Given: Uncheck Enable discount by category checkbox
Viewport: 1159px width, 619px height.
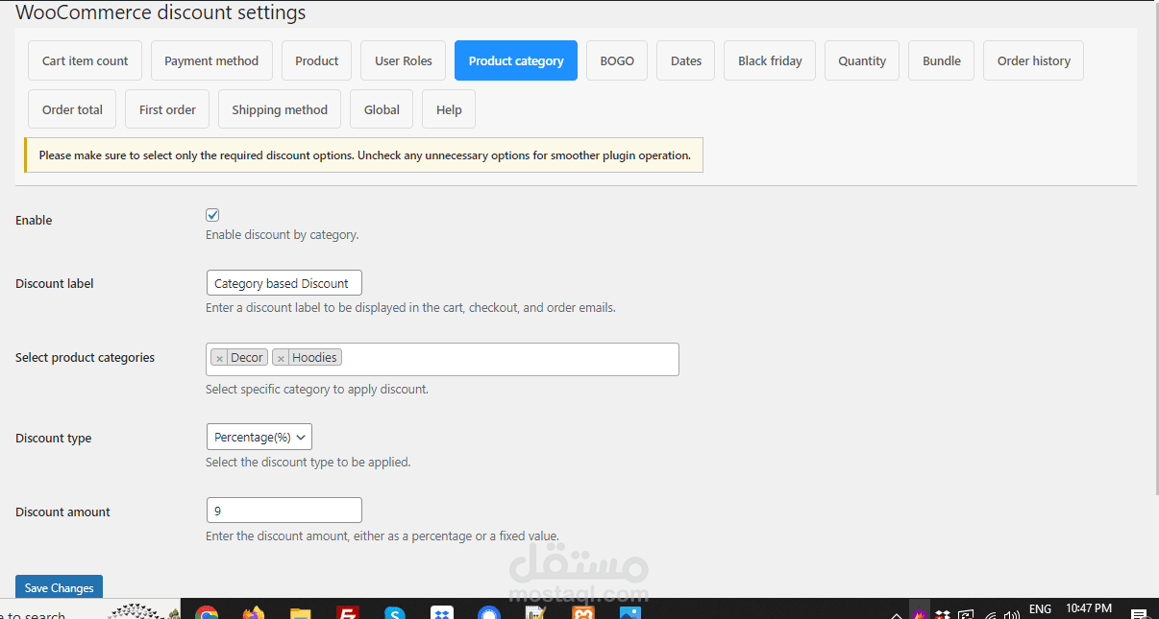Looking at the screenshot, I should click(x=212, y=215).
